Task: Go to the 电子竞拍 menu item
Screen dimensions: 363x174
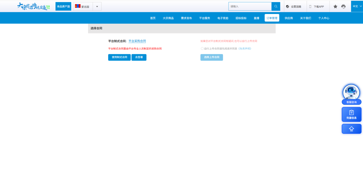Action: tap(223, 18)
